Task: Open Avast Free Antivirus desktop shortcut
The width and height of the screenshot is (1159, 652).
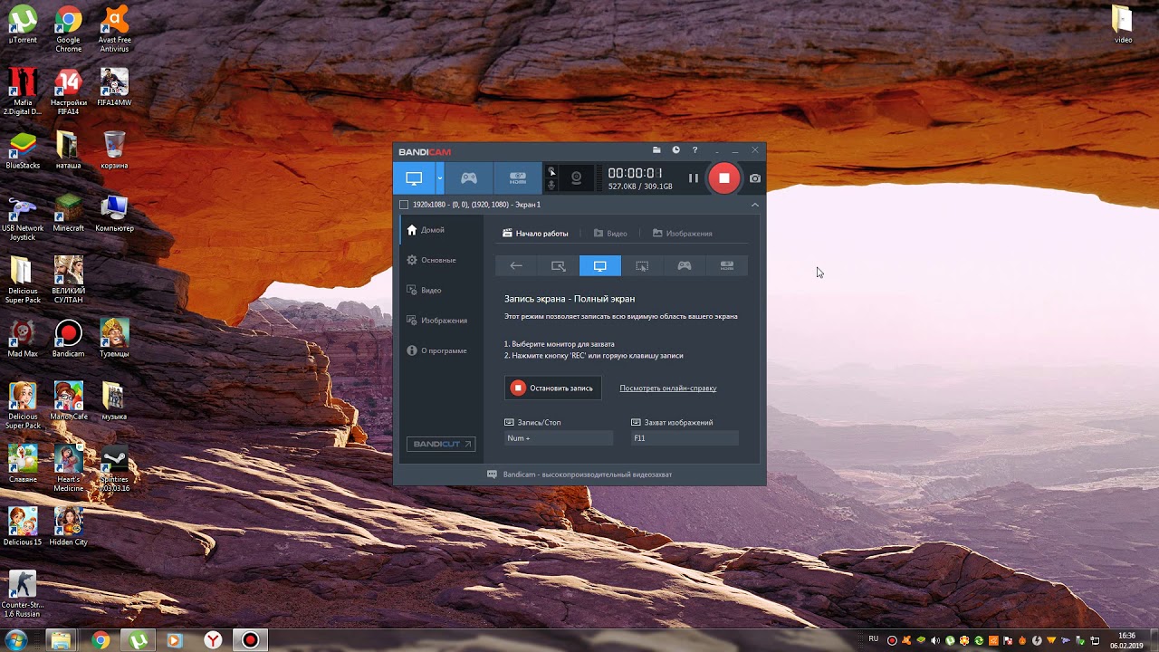Action: 114,27
